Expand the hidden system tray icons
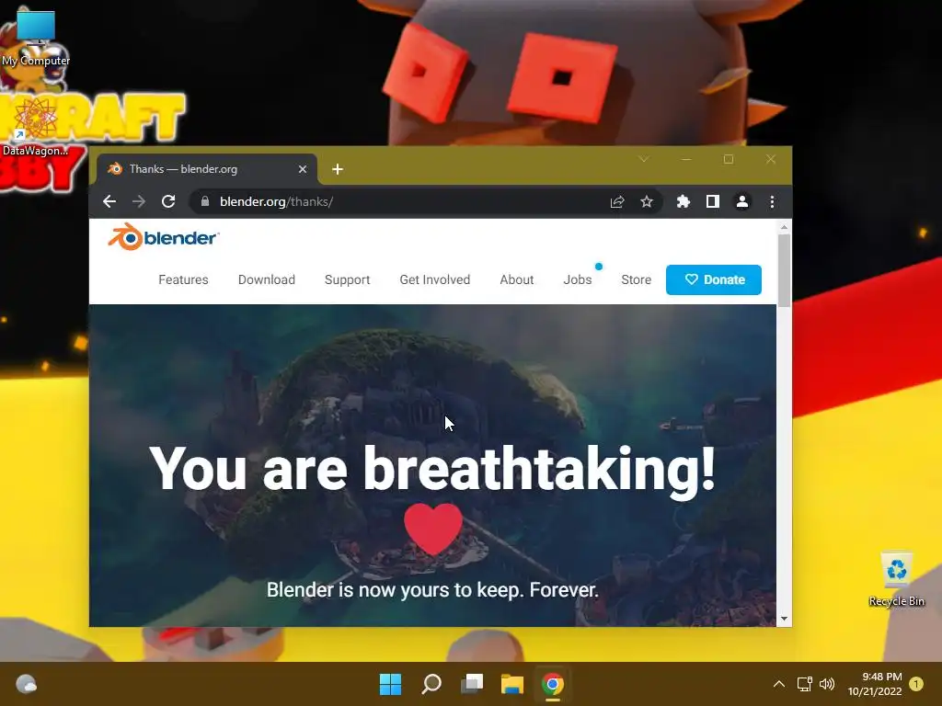Viewport: 942px width, 706px height. pos(778,684)
